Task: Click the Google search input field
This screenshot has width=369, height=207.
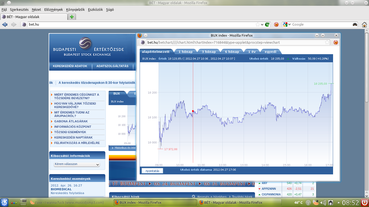Action: [321, 25]
